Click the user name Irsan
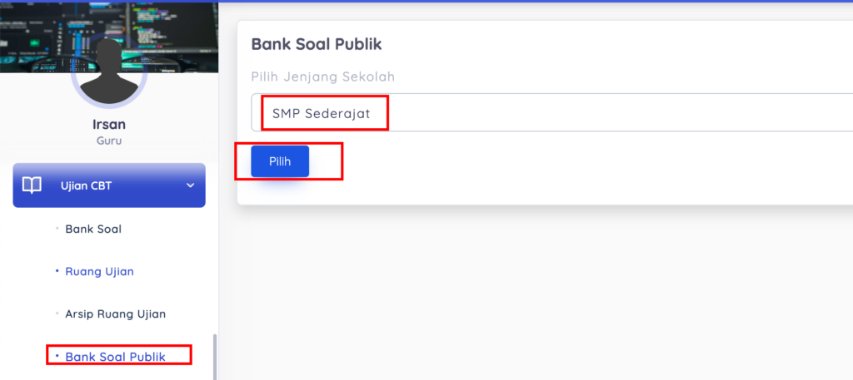 coord(109,125)
